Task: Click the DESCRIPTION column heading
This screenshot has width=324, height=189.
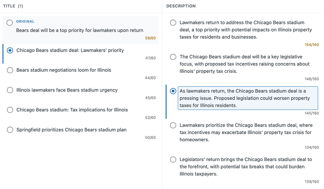Action: [x=181, y=6]
